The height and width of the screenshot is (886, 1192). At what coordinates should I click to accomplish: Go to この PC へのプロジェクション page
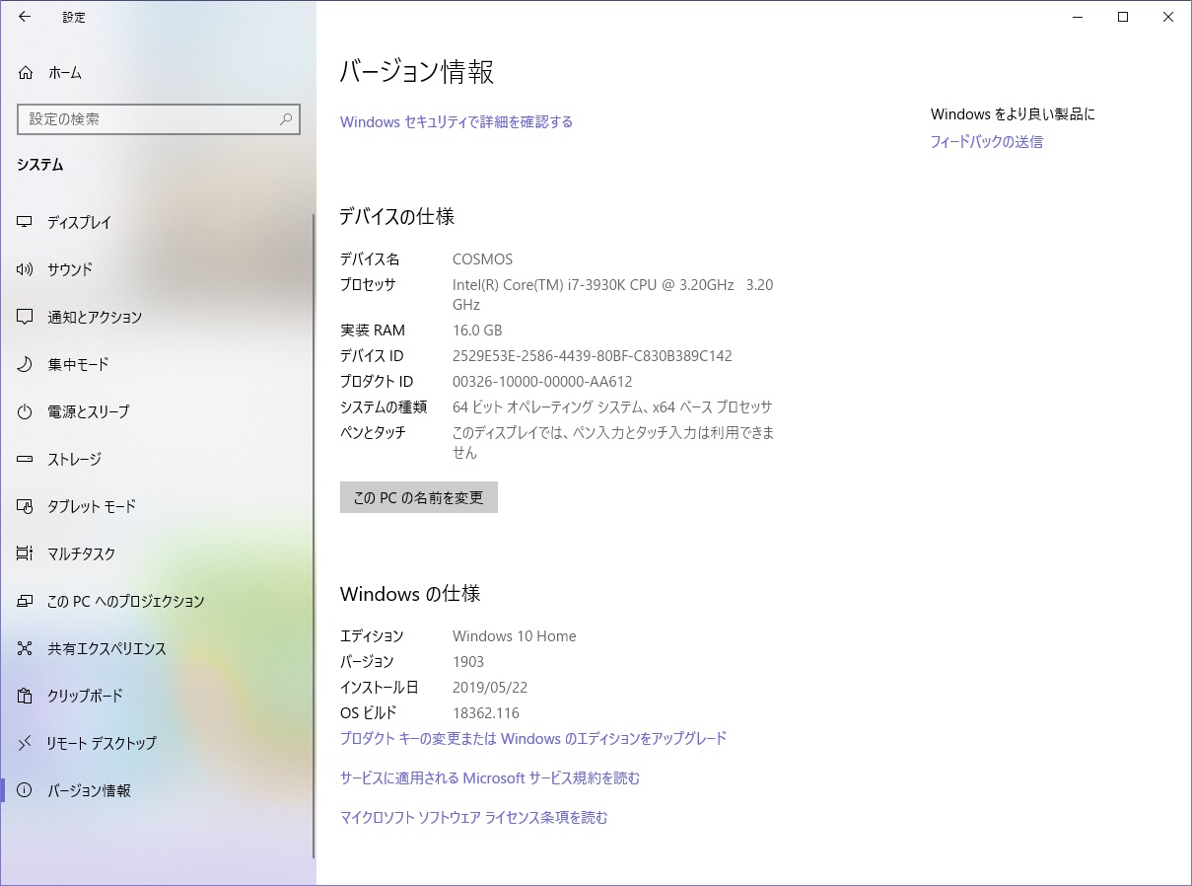(158, 601)
